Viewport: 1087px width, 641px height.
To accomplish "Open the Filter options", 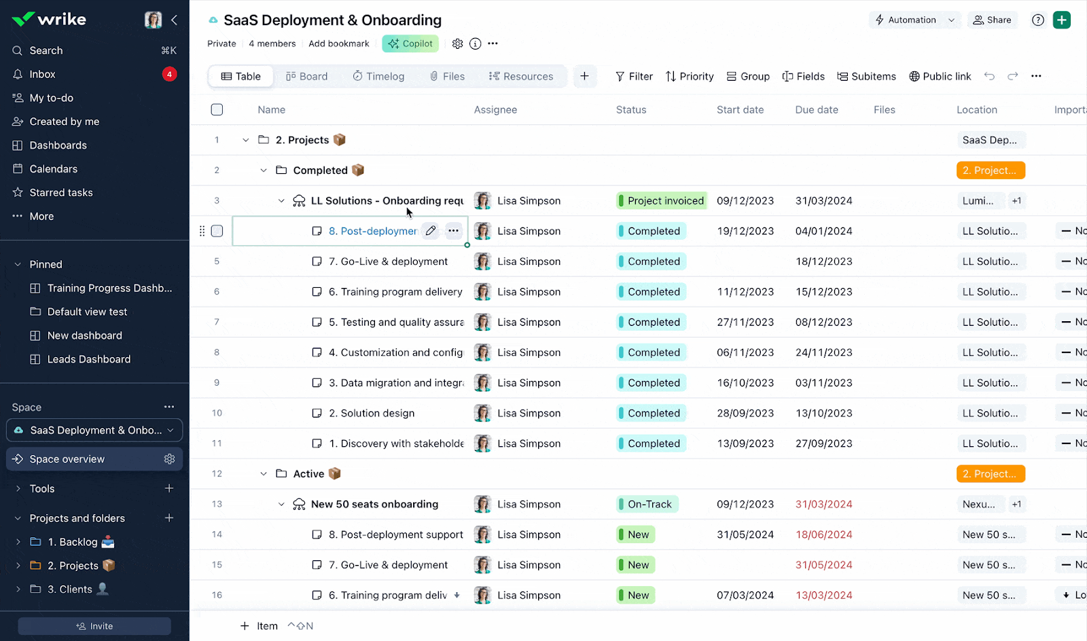I will (633, 76).
